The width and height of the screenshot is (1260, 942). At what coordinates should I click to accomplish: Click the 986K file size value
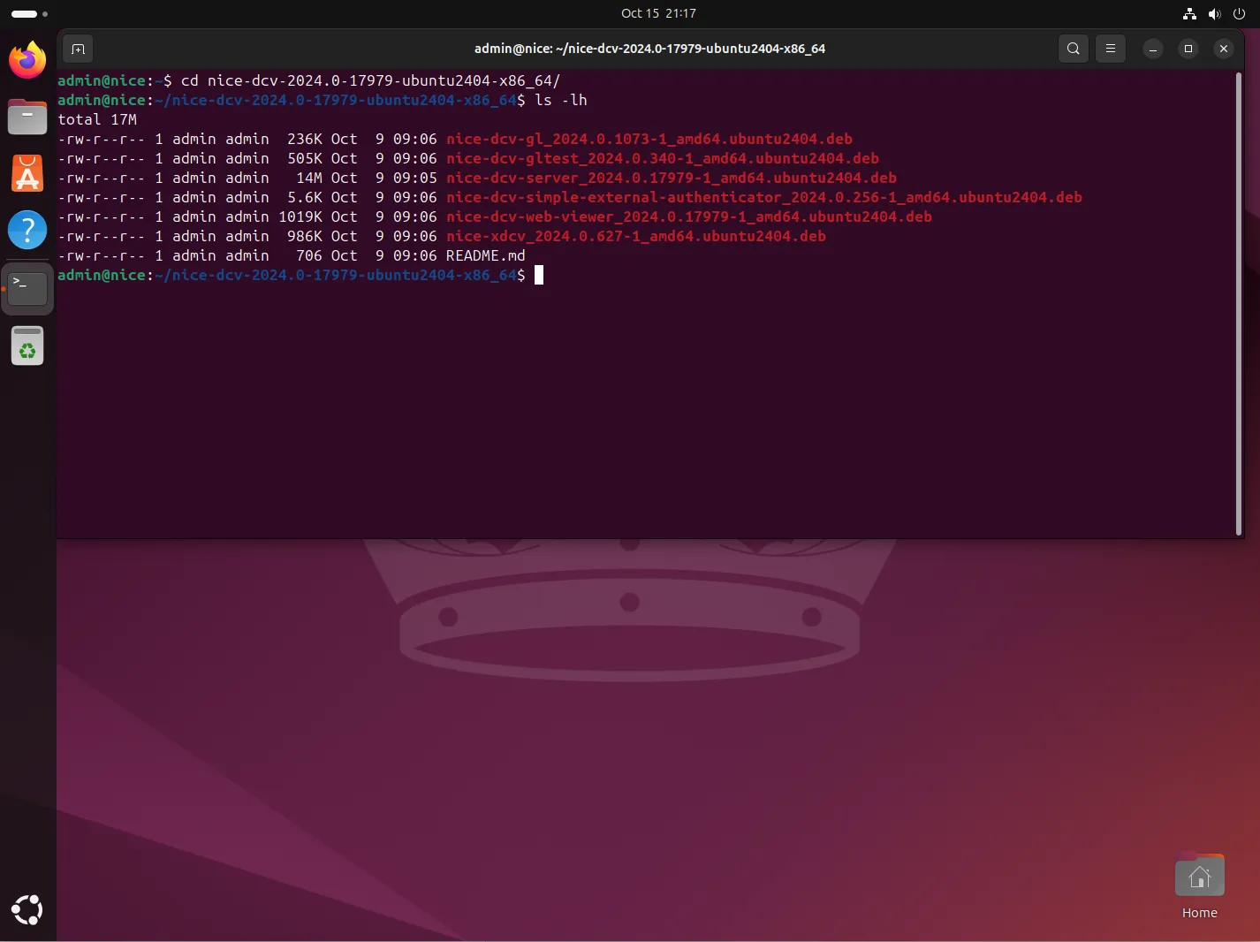(x=305, y=236)
